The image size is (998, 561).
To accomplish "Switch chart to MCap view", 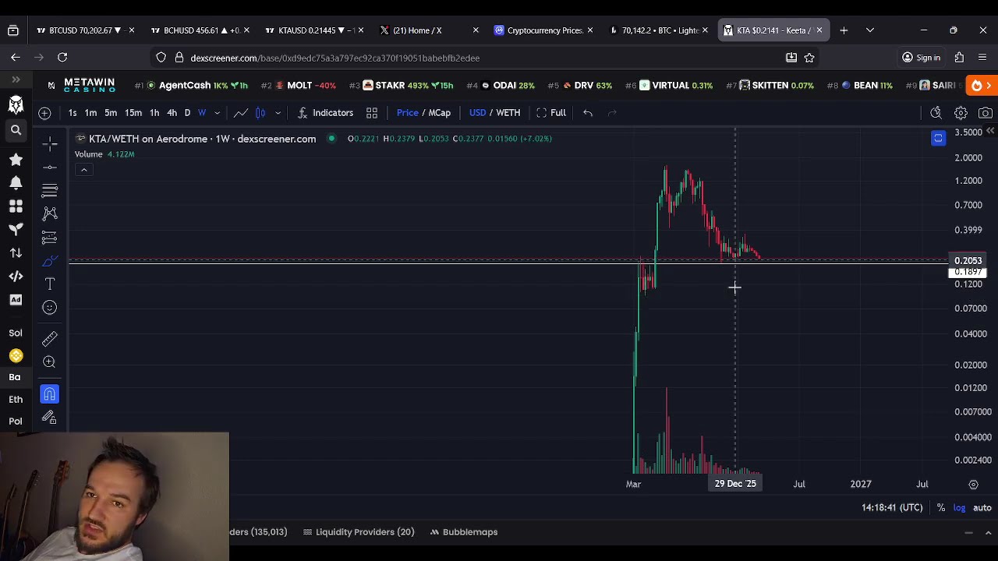I will [x=439, y=113].
